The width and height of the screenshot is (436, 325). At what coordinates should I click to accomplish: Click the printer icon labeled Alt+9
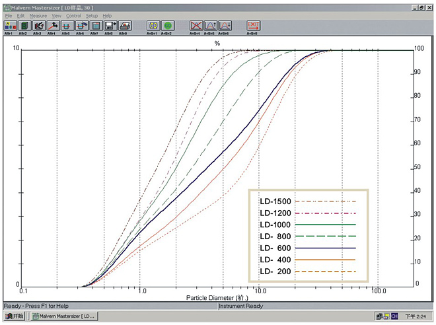click(124, 26)
